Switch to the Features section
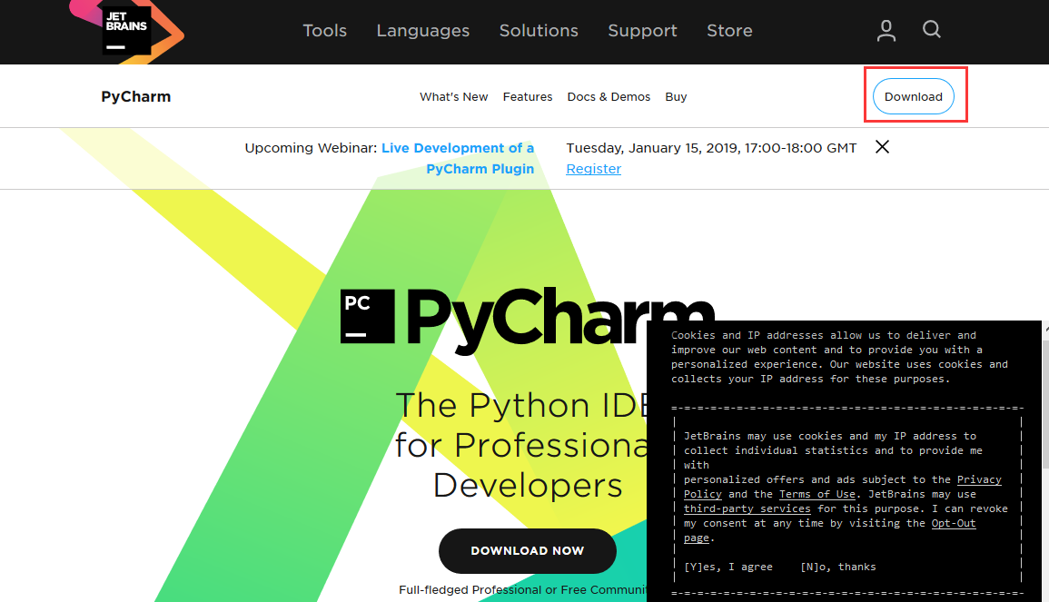The image size is (1049, 602). tap(528, 96)
